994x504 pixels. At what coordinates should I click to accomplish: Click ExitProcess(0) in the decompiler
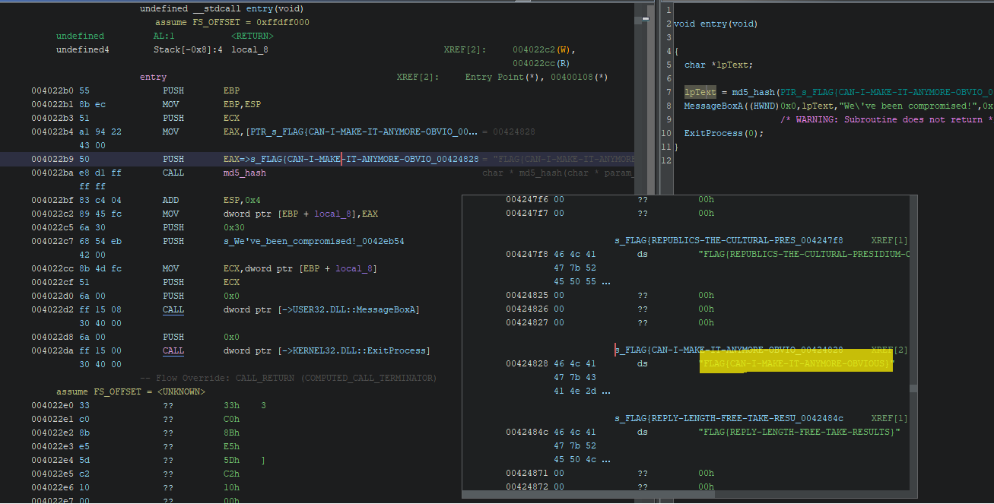click(x=721, y=133)
